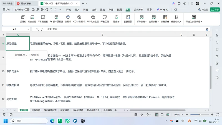Screen dimensions: 222x125
Task: Open Windows Start menu
Action: click(6, 121)
